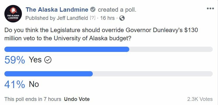Screen dimensions: 218x105
Task: Open Jeff Landfield publisher link
Action: pos(72,18)
